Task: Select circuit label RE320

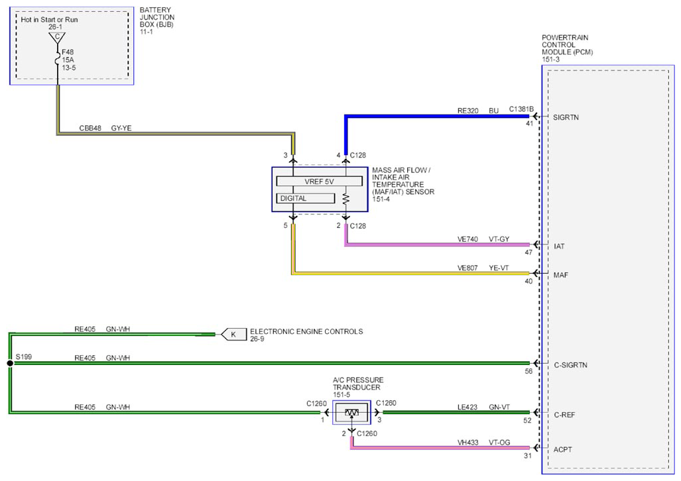Action: tap(467, 111)
